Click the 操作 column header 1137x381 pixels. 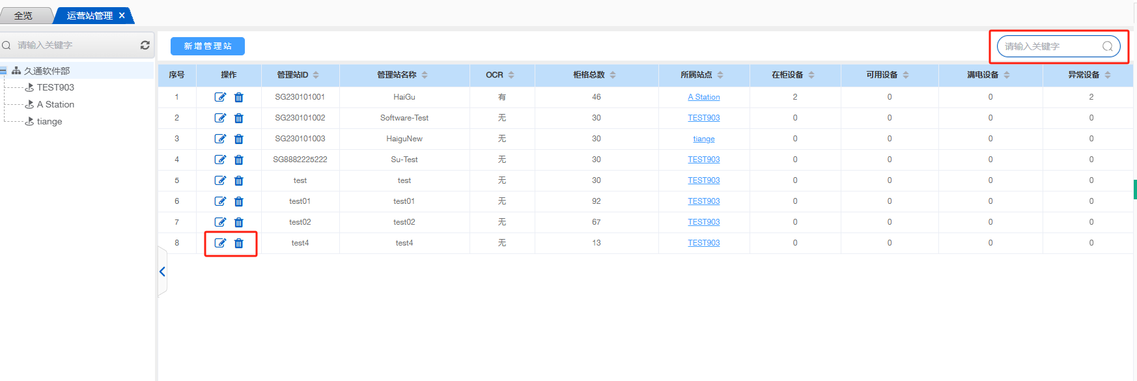click(229, 75)
